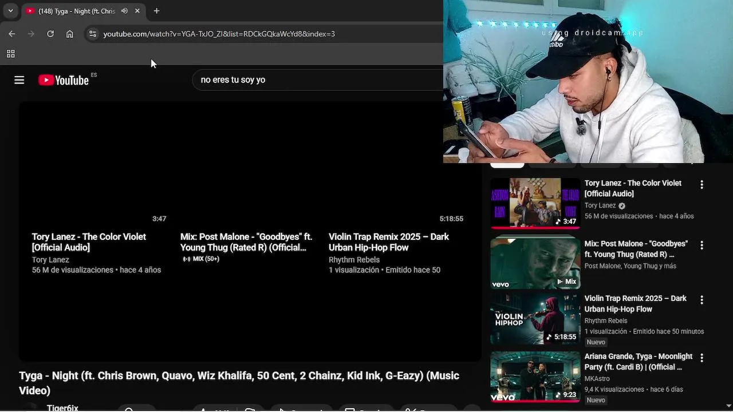Image resolution: width=733 pixels, height=412 pixels.
Task: Click the 5:18:55 duration in the player
Action: 451,219
